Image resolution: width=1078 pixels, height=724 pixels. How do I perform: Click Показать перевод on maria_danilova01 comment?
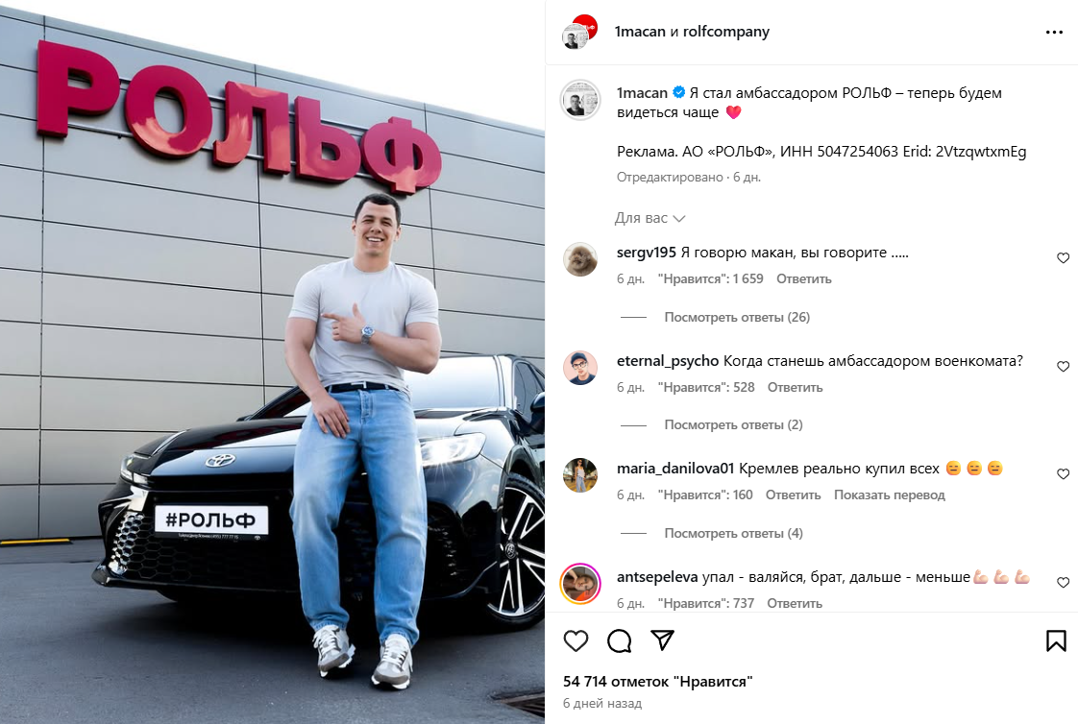point(890,495)
